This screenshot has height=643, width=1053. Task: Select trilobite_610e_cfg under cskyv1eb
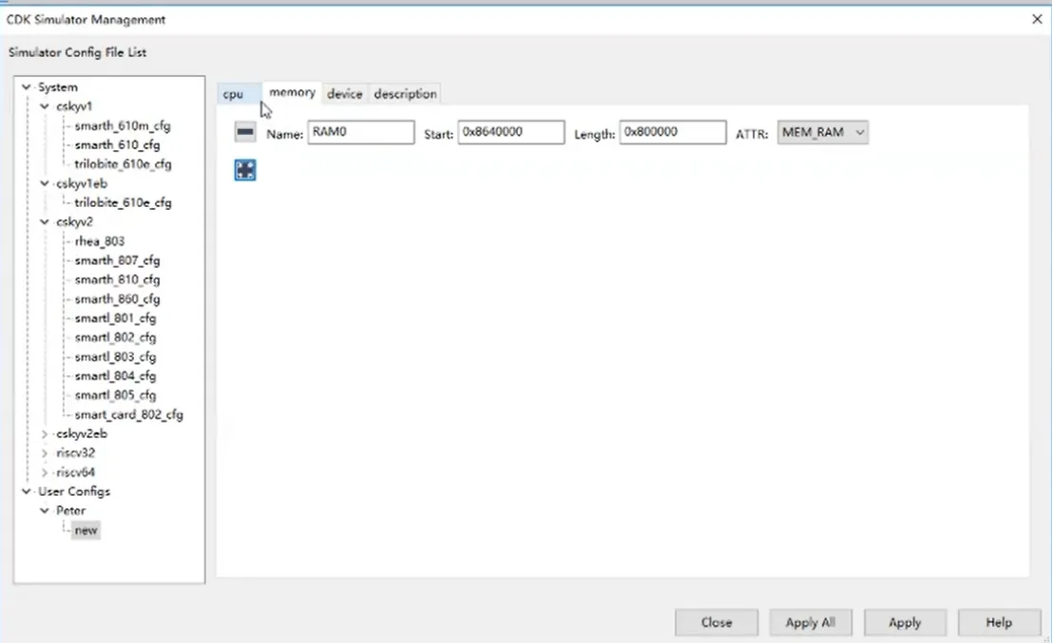click(x=123, y=202)
